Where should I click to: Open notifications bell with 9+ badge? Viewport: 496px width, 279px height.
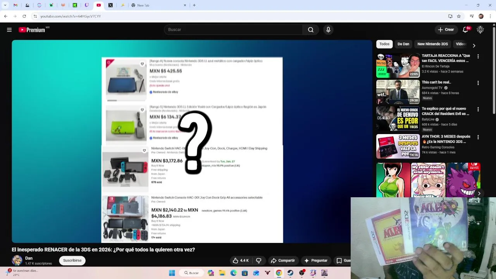click(466, 30)
